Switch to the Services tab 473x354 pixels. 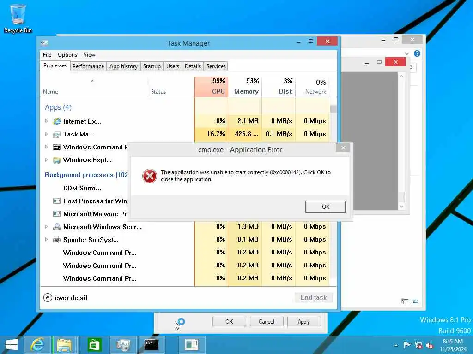coord(216,66)
